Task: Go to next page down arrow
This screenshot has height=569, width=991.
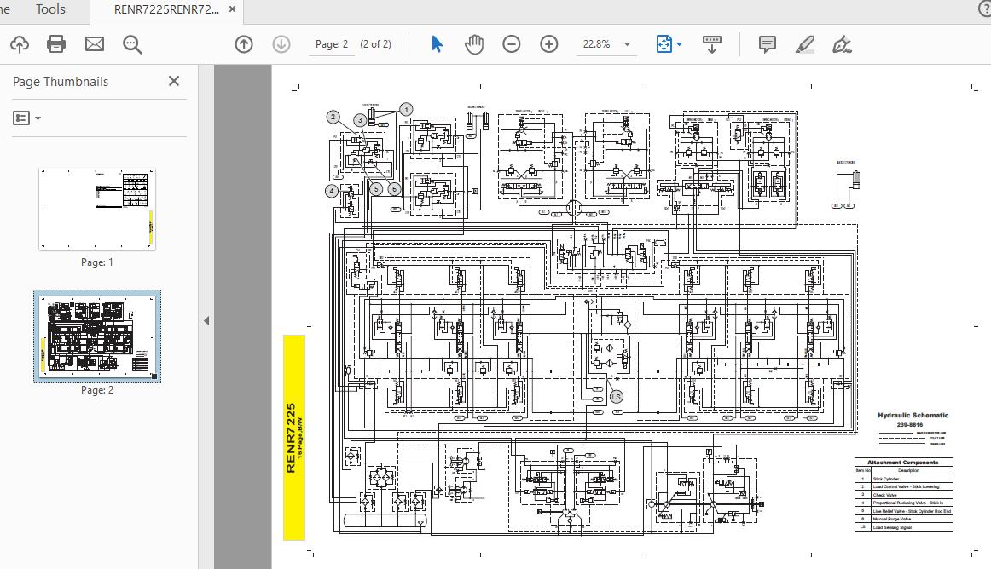Action: click(281, 44)
